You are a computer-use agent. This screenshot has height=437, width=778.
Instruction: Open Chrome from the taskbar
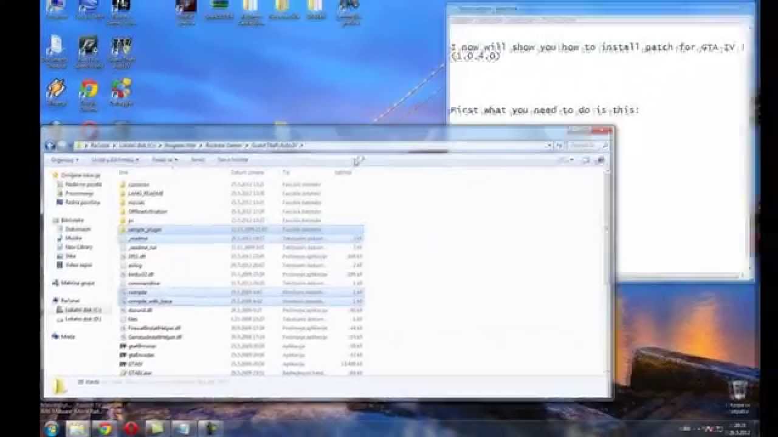coord(105,429)
